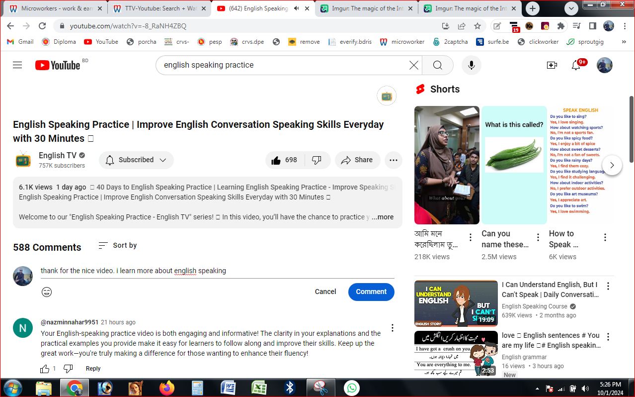Like the nazminnahar9951 comment
The height and width of the screenshot is (397, 635).
click(45, 369)
